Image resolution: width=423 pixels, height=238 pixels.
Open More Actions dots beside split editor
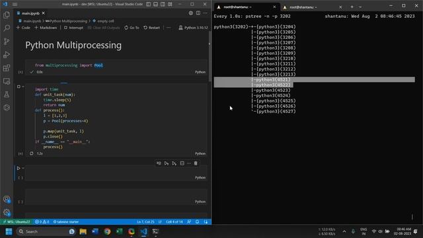click(206, 13)
